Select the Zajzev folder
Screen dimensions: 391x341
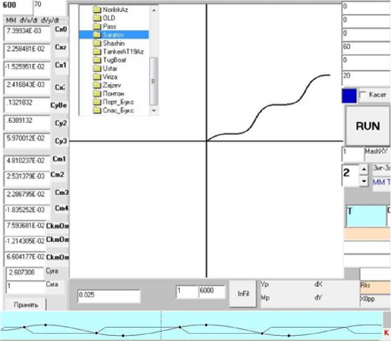[x=107, y=85]
